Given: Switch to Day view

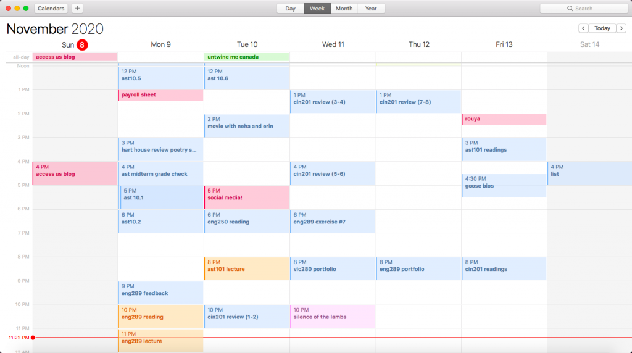Looking at the screenshot, I should coord(290,9).
